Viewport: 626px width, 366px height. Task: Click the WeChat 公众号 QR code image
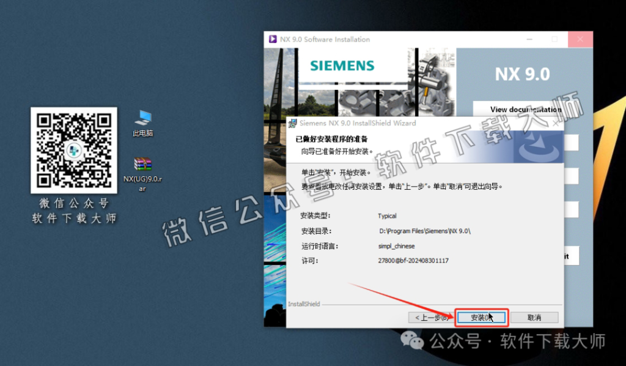pyautogui.click(x=73, y=150)
